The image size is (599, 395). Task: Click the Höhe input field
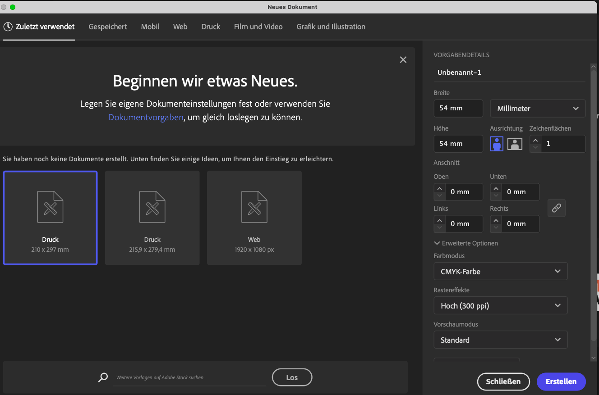(458, 144)
